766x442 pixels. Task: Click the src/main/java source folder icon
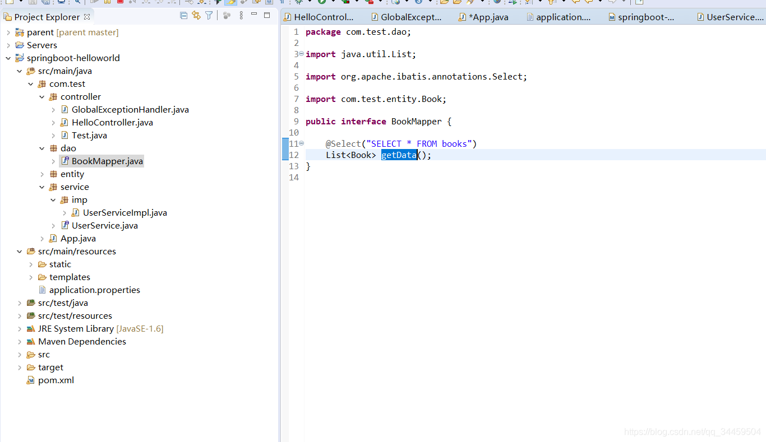coord(31,71)
